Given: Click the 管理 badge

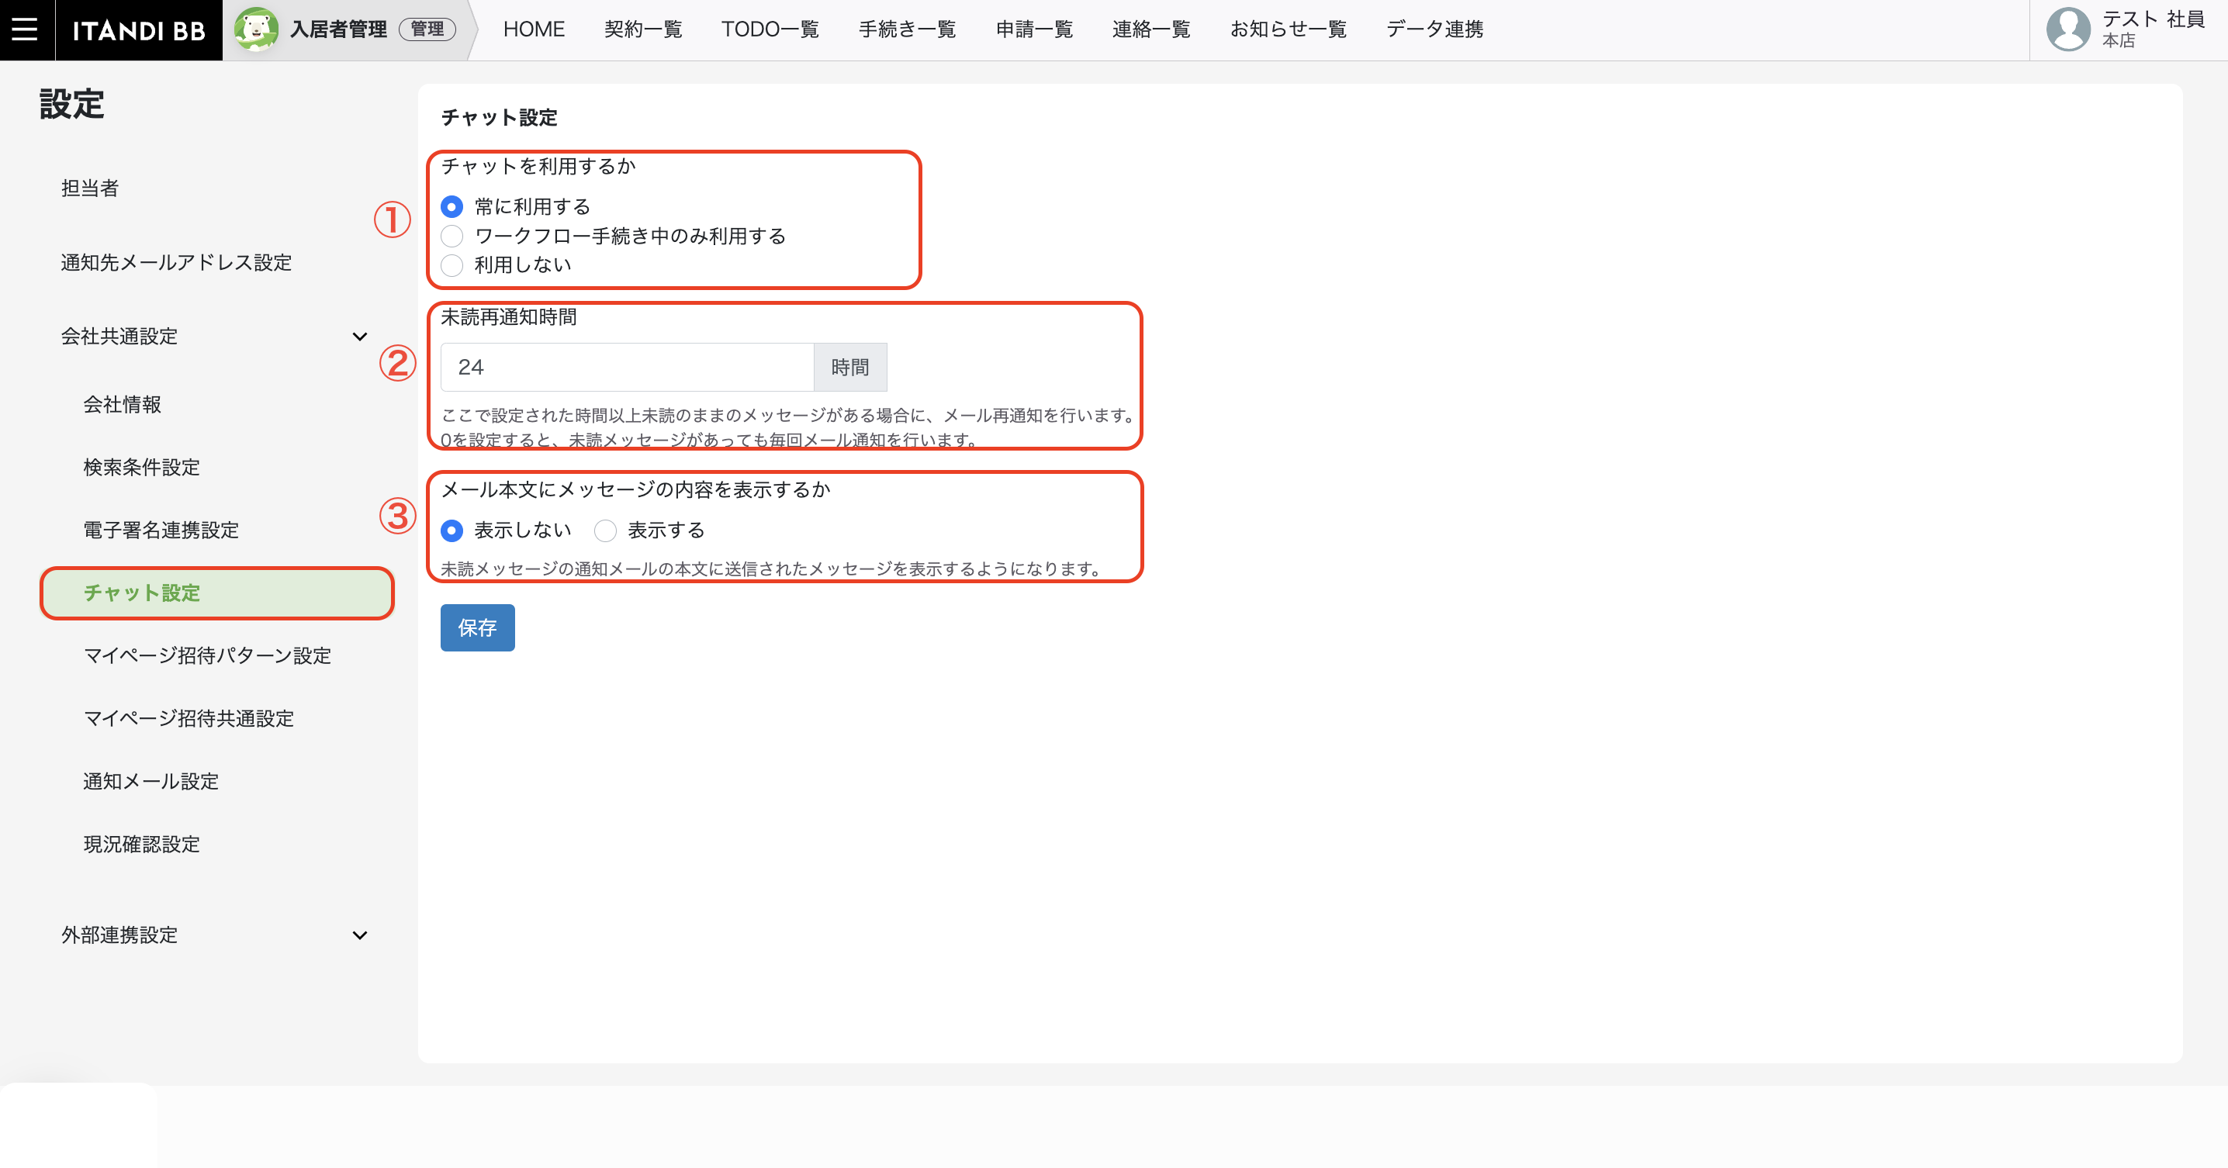Looking at the screenshot, I should (427, 29).
